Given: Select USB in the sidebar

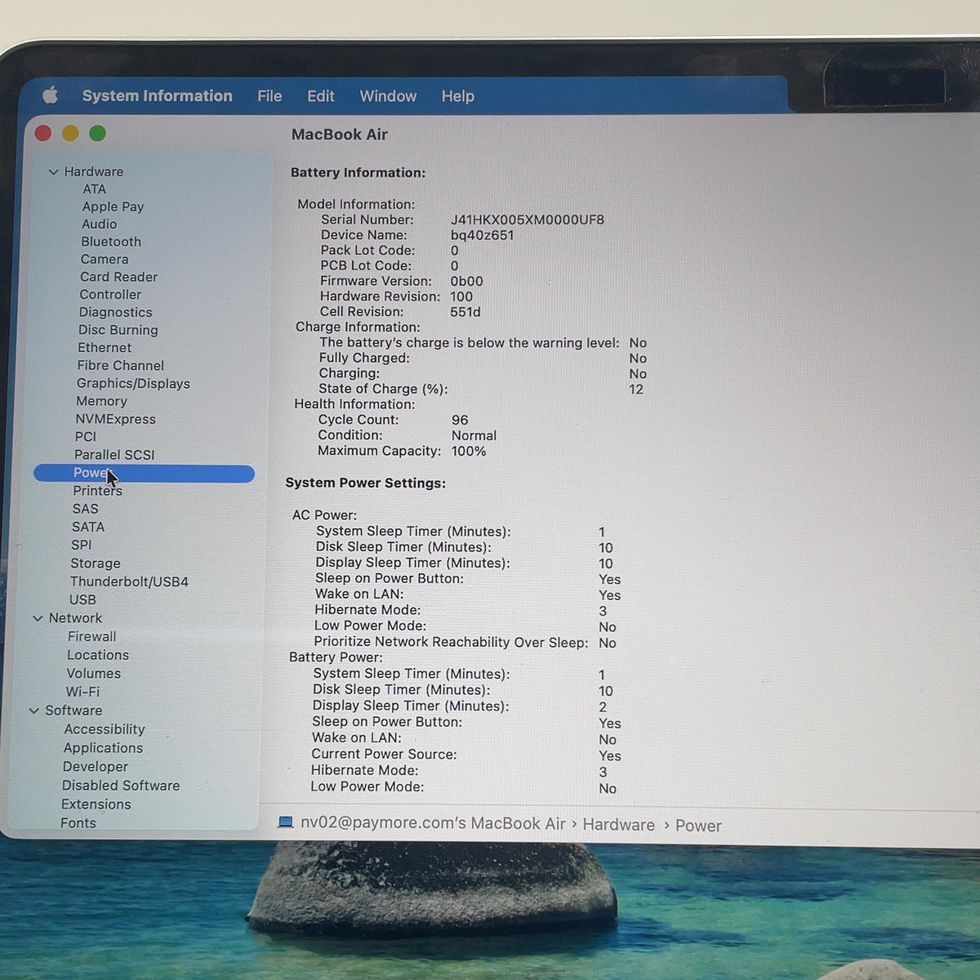Looking at the screenshot, I should coord(82,600).
